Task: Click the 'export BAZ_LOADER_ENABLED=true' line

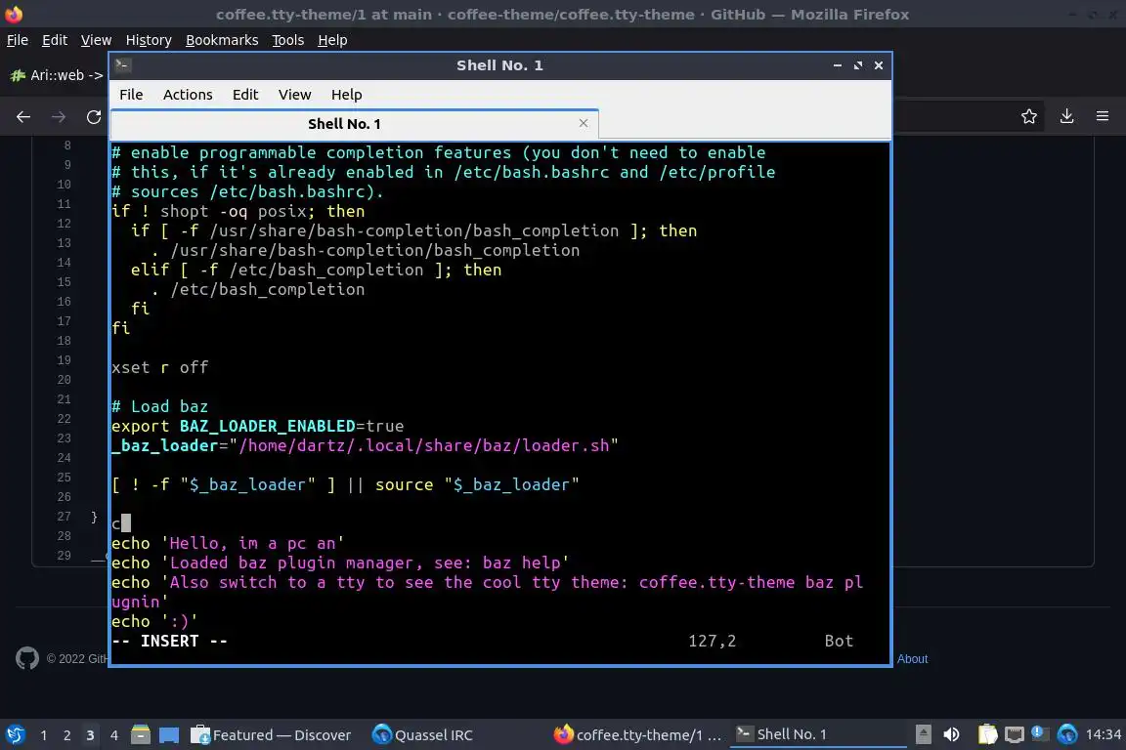Action: coord(257,427)
